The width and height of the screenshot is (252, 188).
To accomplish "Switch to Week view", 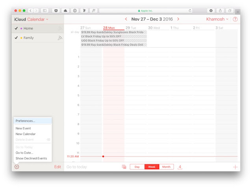I will pyautogui.click(x=152, y=167).
